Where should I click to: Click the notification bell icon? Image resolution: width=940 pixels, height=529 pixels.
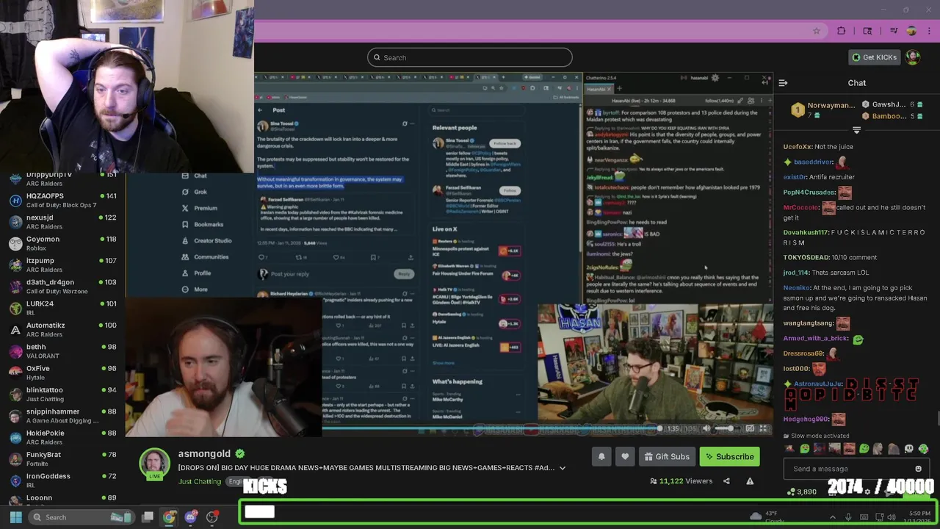click(601, 456)
